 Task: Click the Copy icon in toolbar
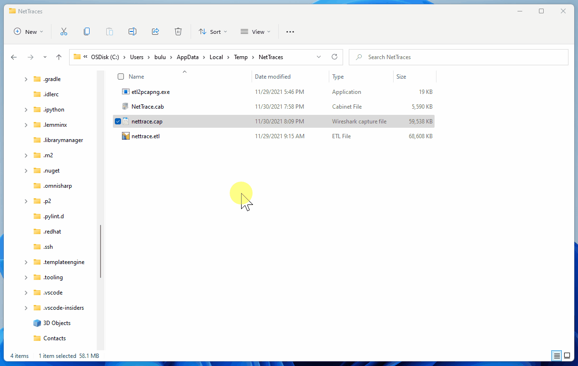87,31
